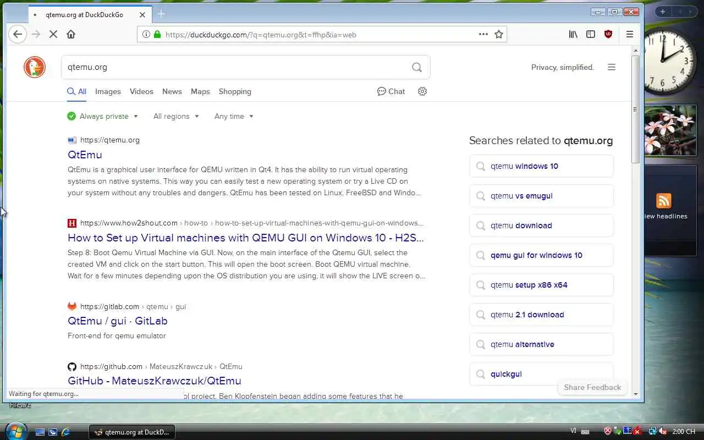
Task: Click the https://github.com result URL
Action: click(x=111, y=366)
